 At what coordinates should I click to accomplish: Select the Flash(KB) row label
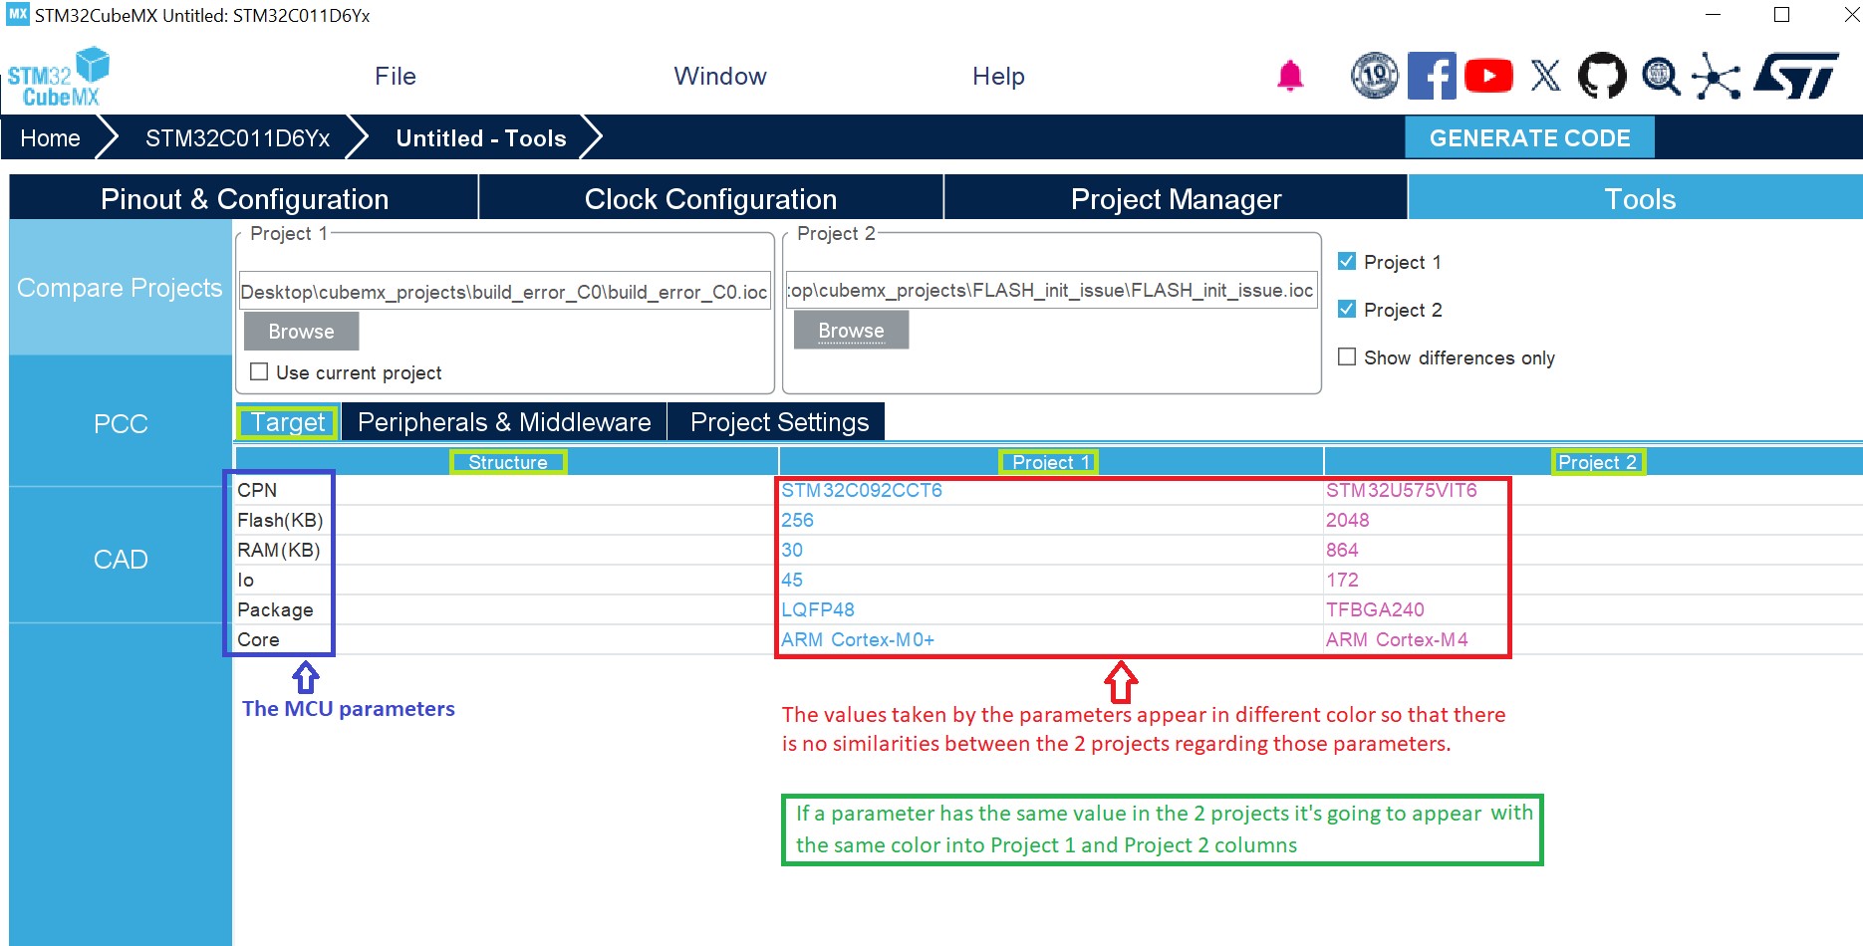280,520
